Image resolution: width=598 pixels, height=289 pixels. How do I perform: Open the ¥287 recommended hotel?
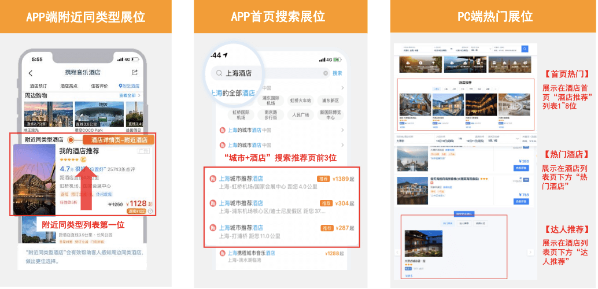[x=282, y=232]
